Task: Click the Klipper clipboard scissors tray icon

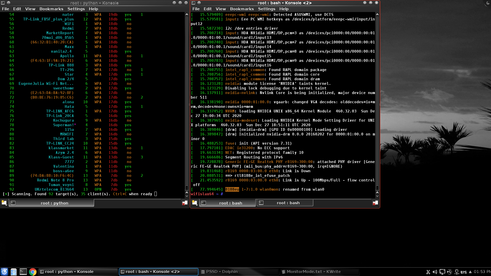Action: click(428, 272)
